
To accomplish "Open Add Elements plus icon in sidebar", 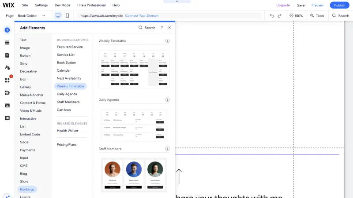I will pos(7,30).
